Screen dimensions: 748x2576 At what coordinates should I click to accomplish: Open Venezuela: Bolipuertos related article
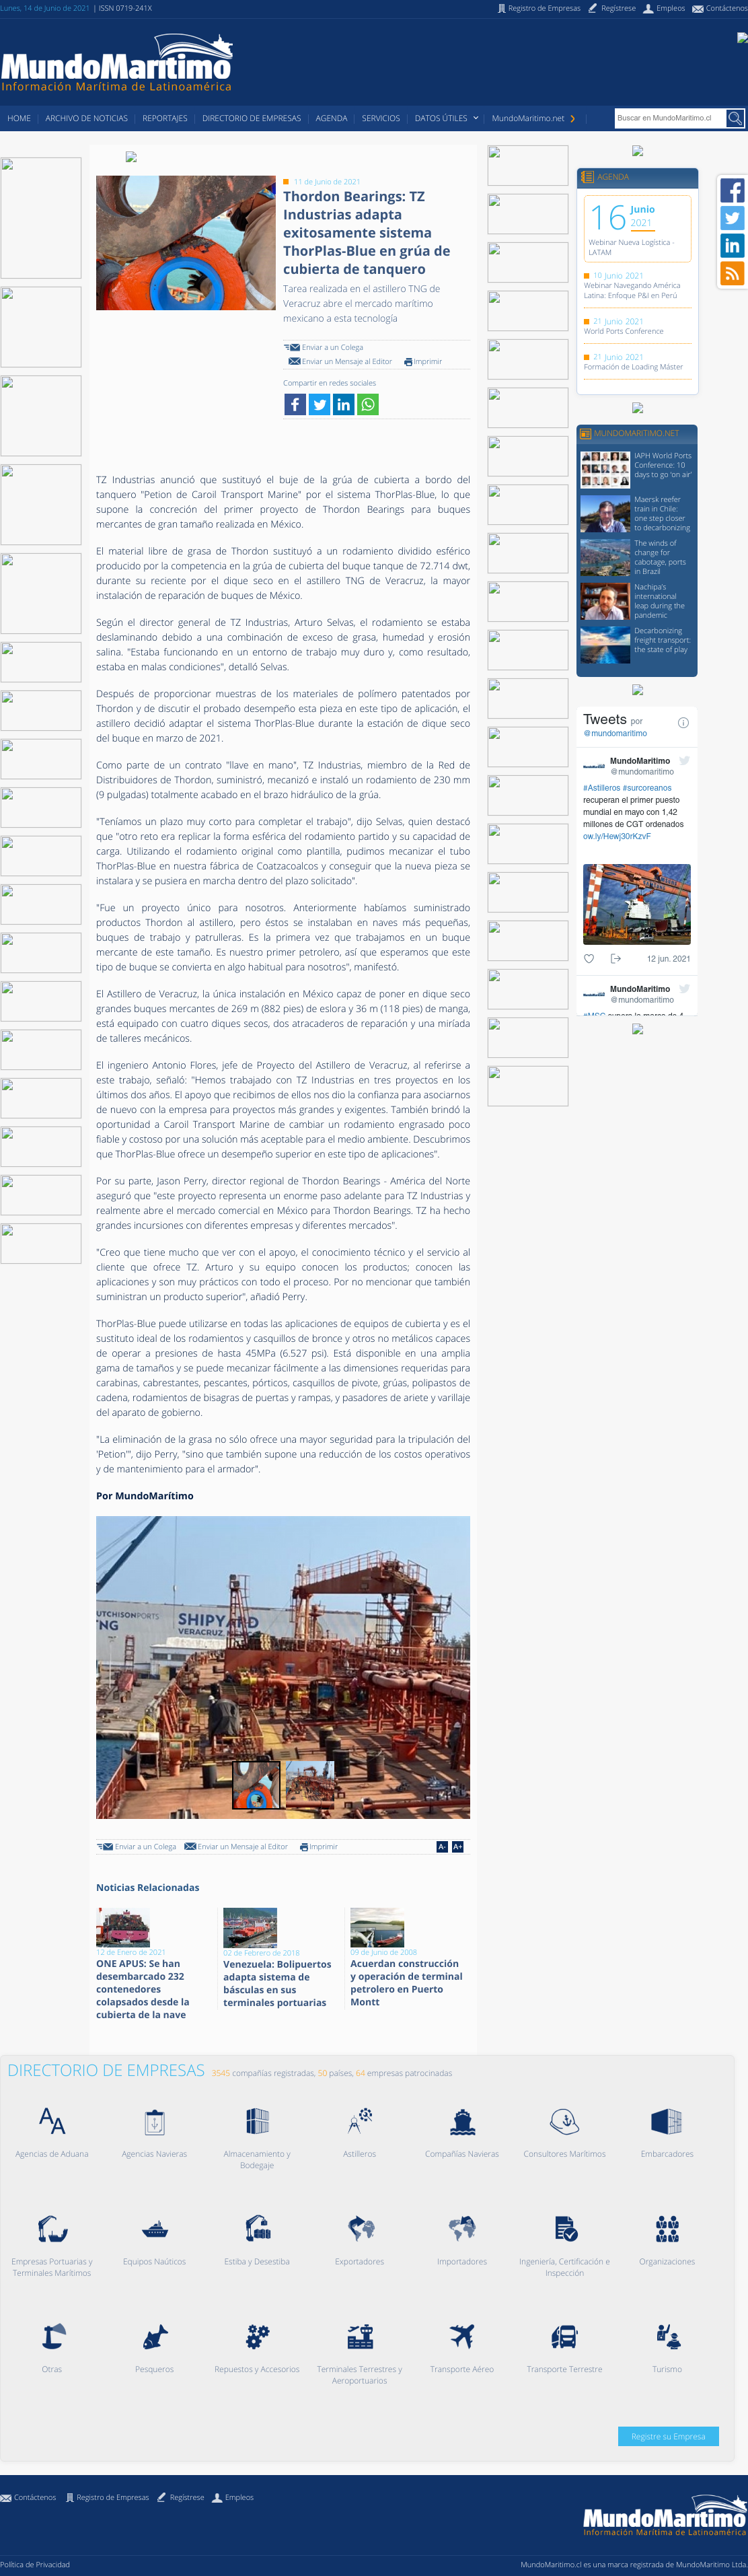click(x=277, y=1983)
